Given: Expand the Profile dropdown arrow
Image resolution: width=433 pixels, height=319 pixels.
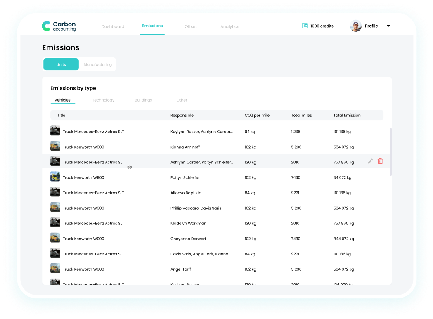Looking at the screenshot, I should pos(388,26).
